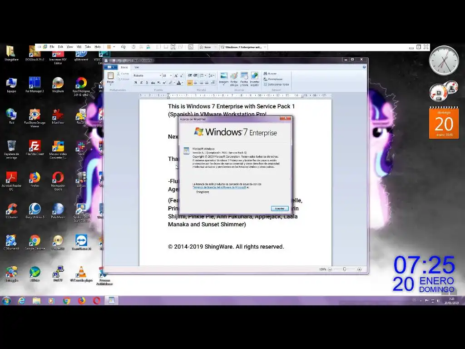Toggle underline (S) formatting
Image resolution: width=465 pixels, height=349 pixels.
pyautogui.click(x=147, y=83)
